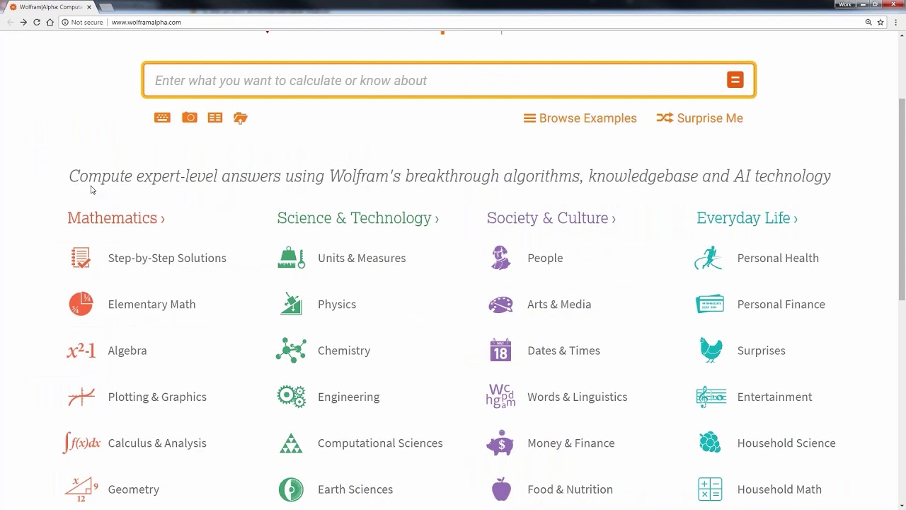Open the Units & Measures link
The width and height of the screenshot is (906, 510).
(362, 258)
